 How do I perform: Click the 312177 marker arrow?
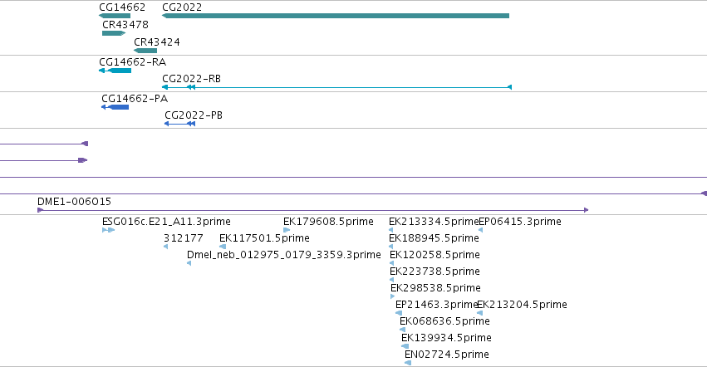(x=166, y=247)
